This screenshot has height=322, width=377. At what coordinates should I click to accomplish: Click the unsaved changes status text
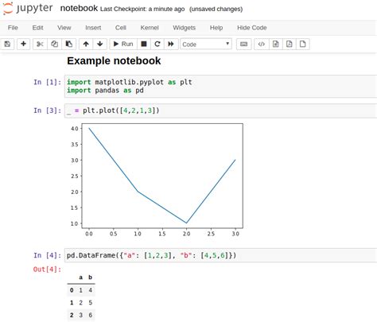(216, 9)
